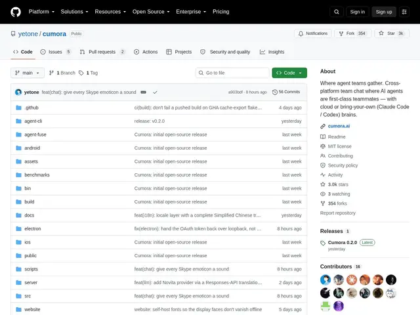Click the repository icon beside yetone
Viewport: 420px width, 315px height.
[13, 33]
